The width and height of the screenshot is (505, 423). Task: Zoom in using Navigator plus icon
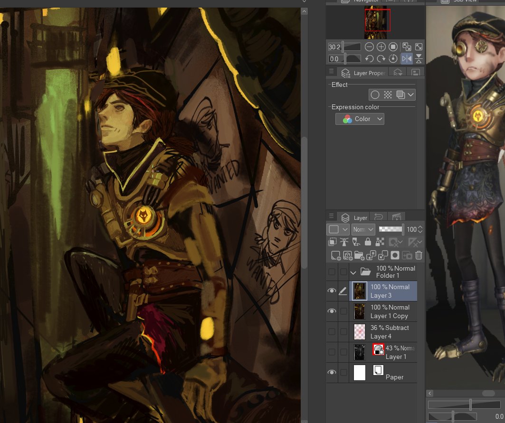pyautogui.click(x=381, y=47)
